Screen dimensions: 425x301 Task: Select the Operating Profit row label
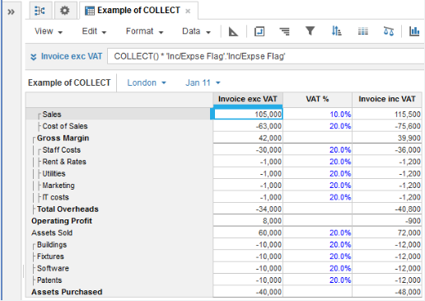(x=62, y=221)
